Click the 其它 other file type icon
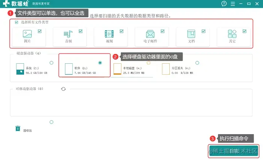Screen dimensions: 263x160 coord(232,34)
